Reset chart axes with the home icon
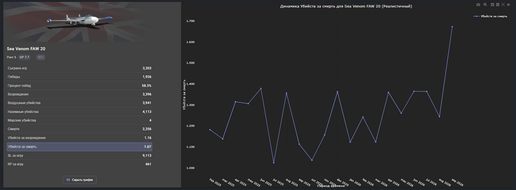Screen dimensions: 516x190 click(508, 5)
